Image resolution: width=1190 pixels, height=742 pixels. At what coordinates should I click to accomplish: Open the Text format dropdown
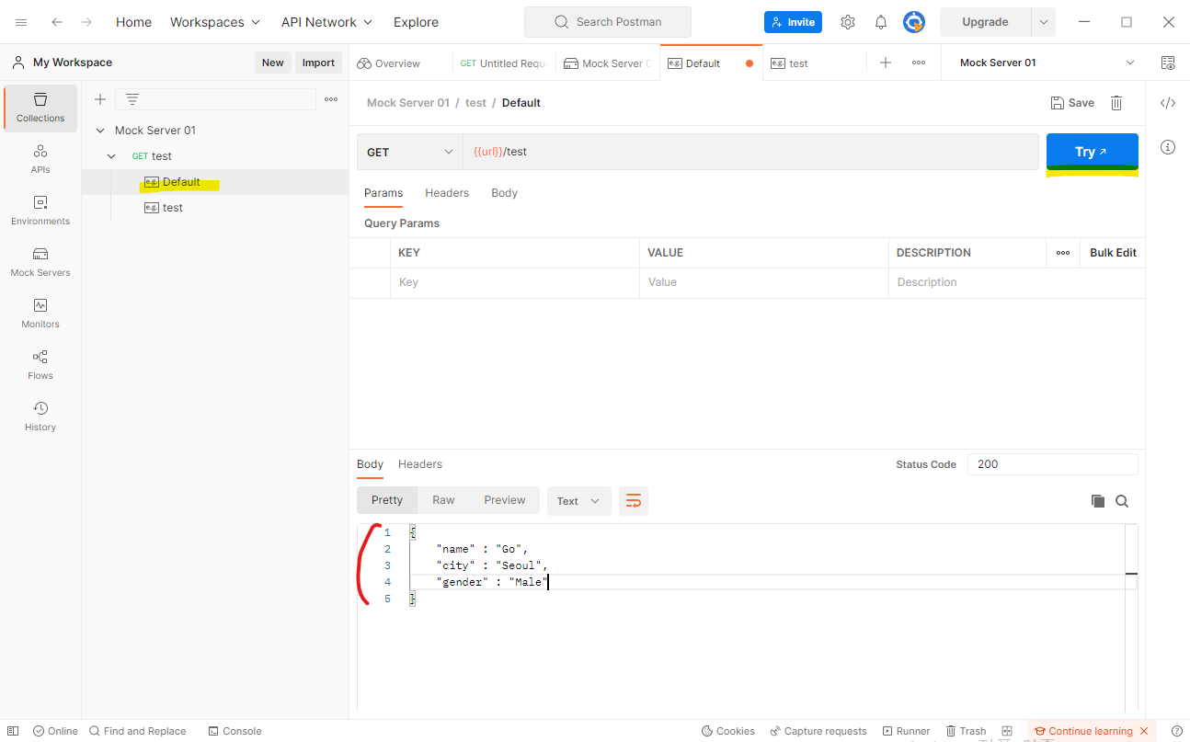tap(579, 501)
